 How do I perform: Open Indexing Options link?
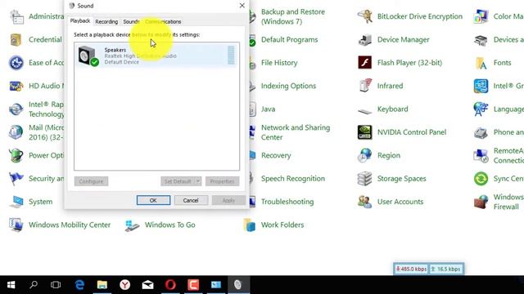(288, 86)
